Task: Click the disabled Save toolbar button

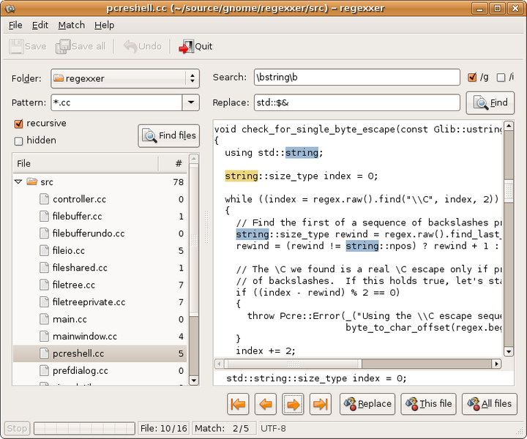Action: [28, 46]
